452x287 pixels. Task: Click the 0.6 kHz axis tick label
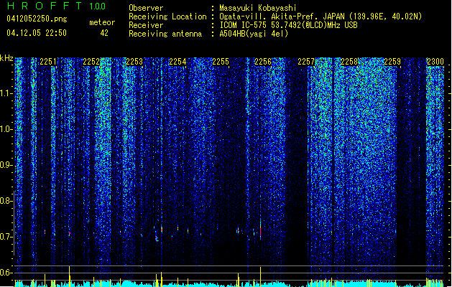click(x=6, y=273)
